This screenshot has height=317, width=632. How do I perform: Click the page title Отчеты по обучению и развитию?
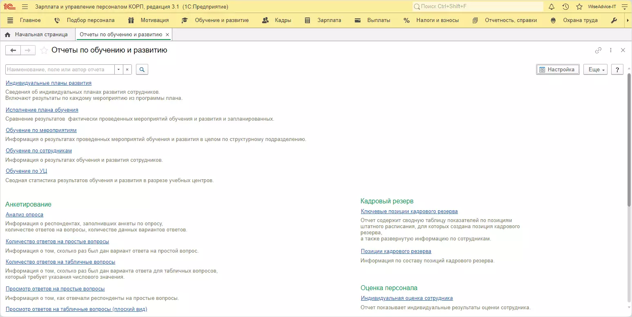click(109, 50)
